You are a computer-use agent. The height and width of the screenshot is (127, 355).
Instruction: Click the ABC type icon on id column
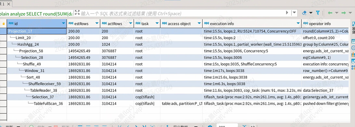tap(11, 23)
